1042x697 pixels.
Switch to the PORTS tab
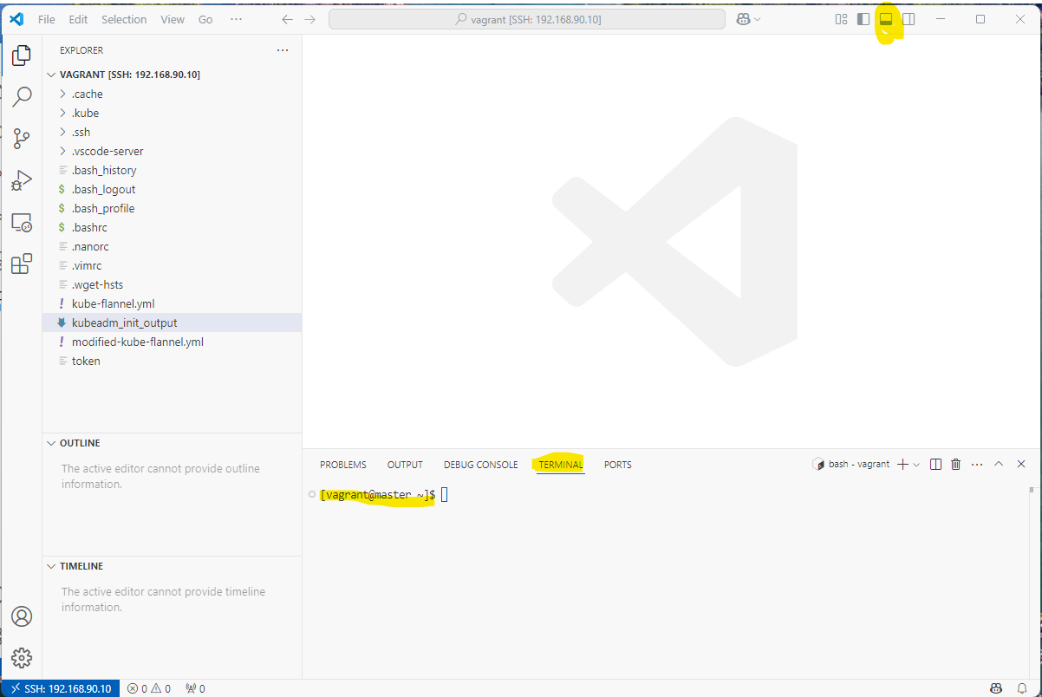(x=618, y=465)
